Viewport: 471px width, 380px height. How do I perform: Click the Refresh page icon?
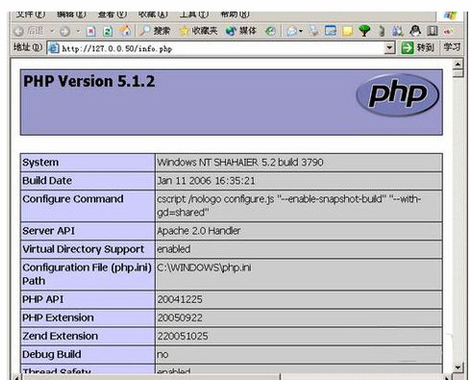pos(108,31)
